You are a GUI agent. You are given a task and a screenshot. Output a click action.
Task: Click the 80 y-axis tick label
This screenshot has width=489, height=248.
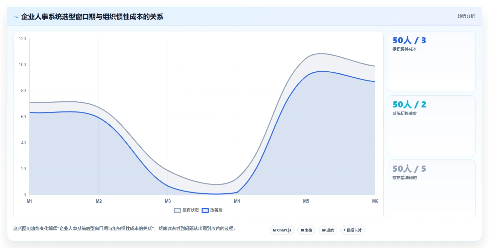pyautogui.click(x=23, y=91)
